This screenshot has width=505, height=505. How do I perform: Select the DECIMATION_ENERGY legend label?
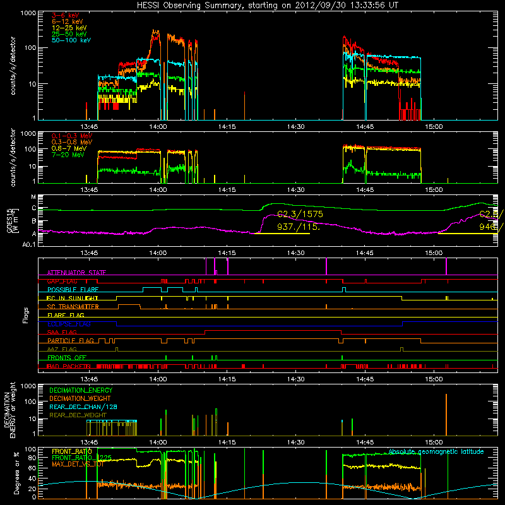(81, 390)
